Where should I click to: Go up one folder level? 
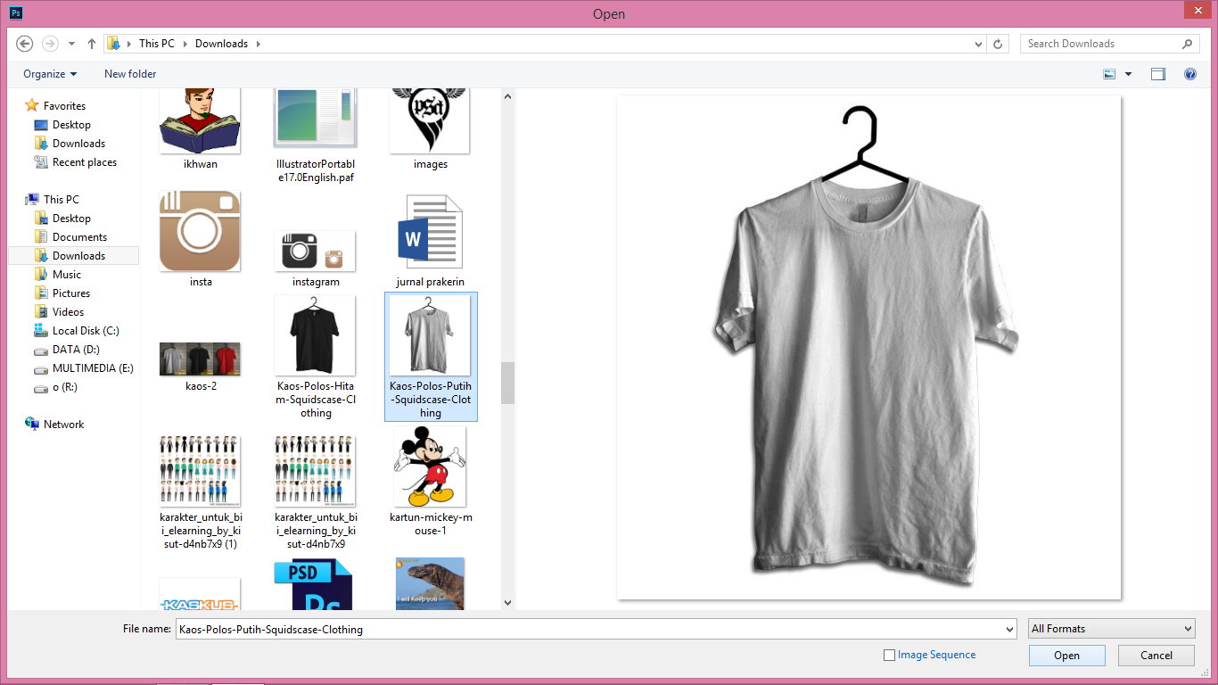pos(92,43)
